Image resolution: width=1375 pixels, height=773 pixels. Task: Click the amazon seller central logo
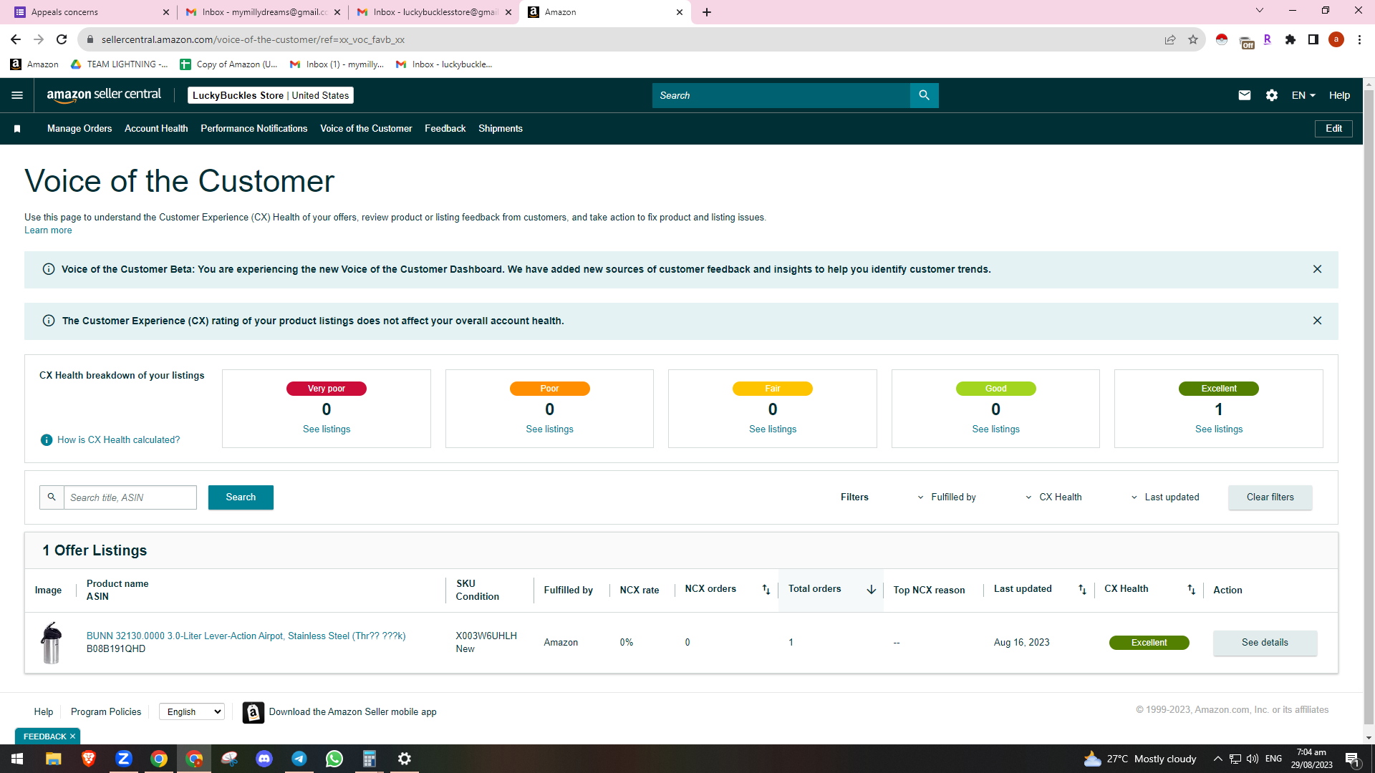(104, 95)
